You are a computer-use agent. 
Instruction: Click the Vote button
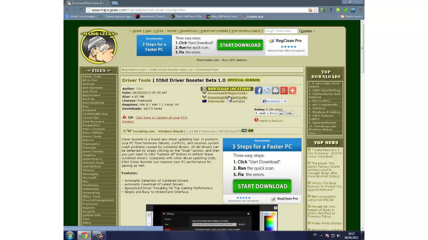289,113
